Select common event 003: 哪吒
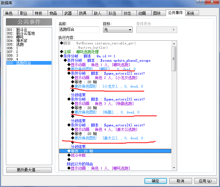Screen dimensions: 220x187 click(x=29, y=37)
